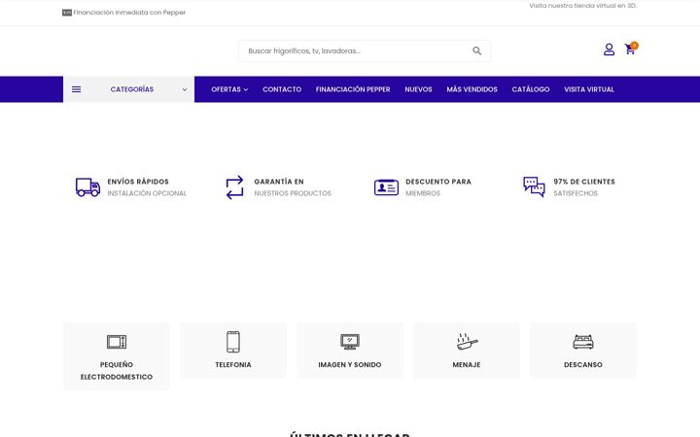The height and width of the screenshot is (437, 700).
Task: Open the Menaje category label
Action: click(x=467, y=364)
